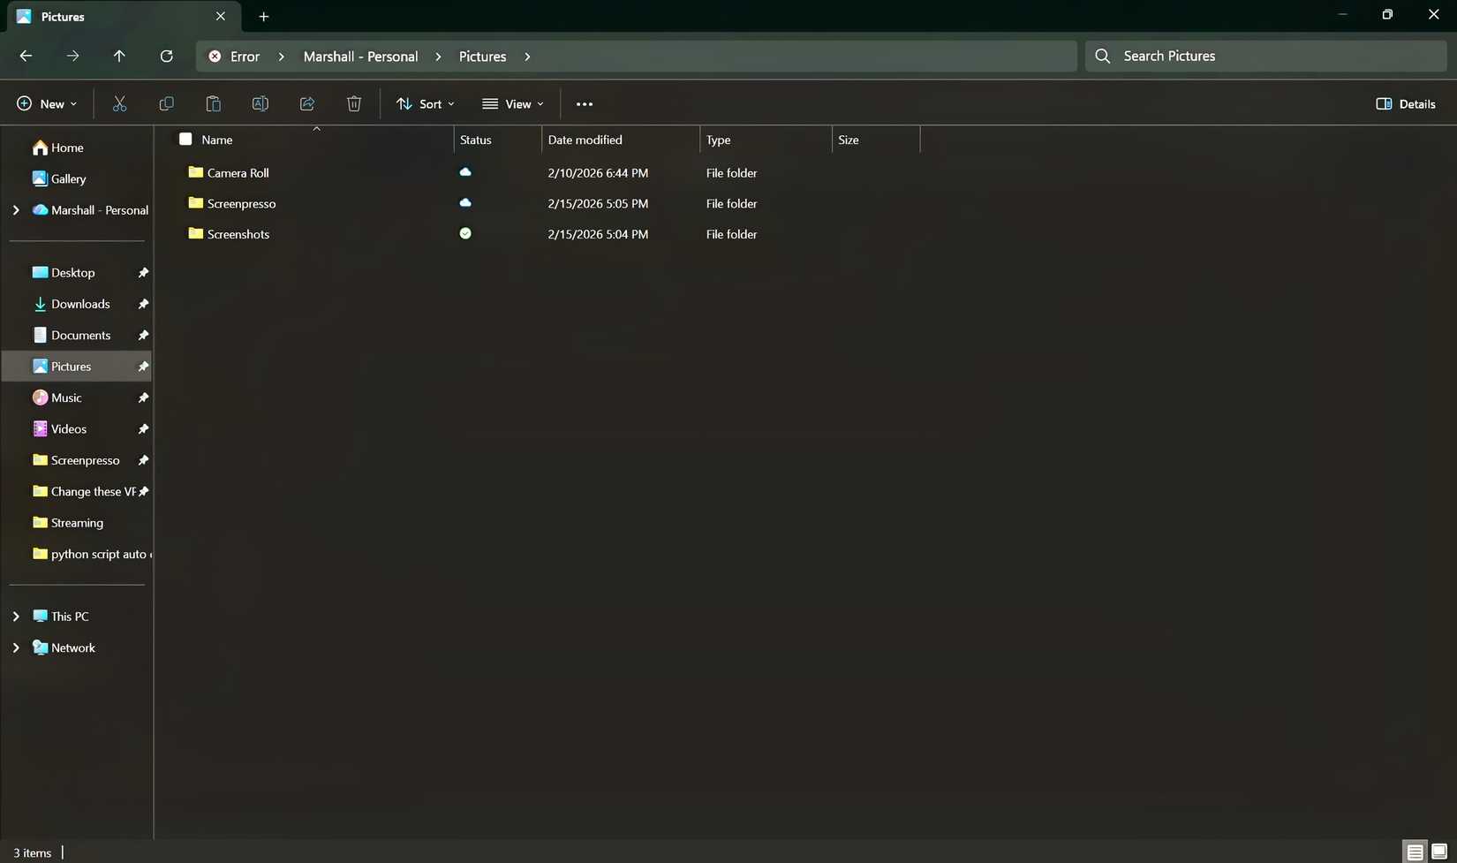Click 2/15/2026 5:04 PM date cell
This screenshot has height=863, width=1457.
pos(598,234)
